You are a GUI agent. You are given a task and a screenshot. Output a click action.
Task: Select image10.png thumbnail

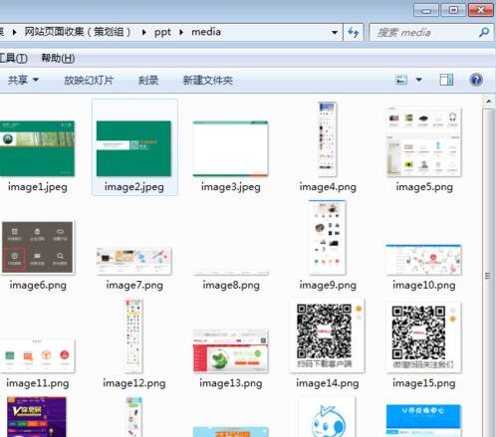(x=424, y=260)
